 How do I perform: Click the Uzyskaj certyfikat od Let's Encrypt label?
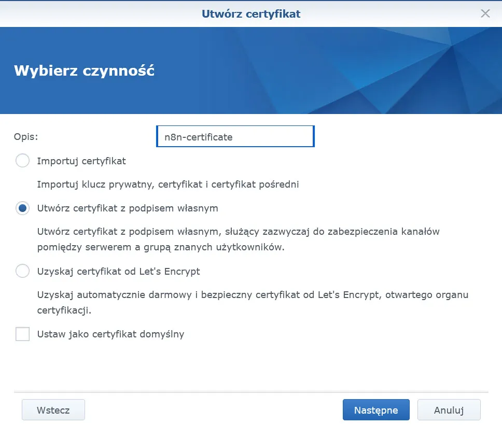click(118, 271)
